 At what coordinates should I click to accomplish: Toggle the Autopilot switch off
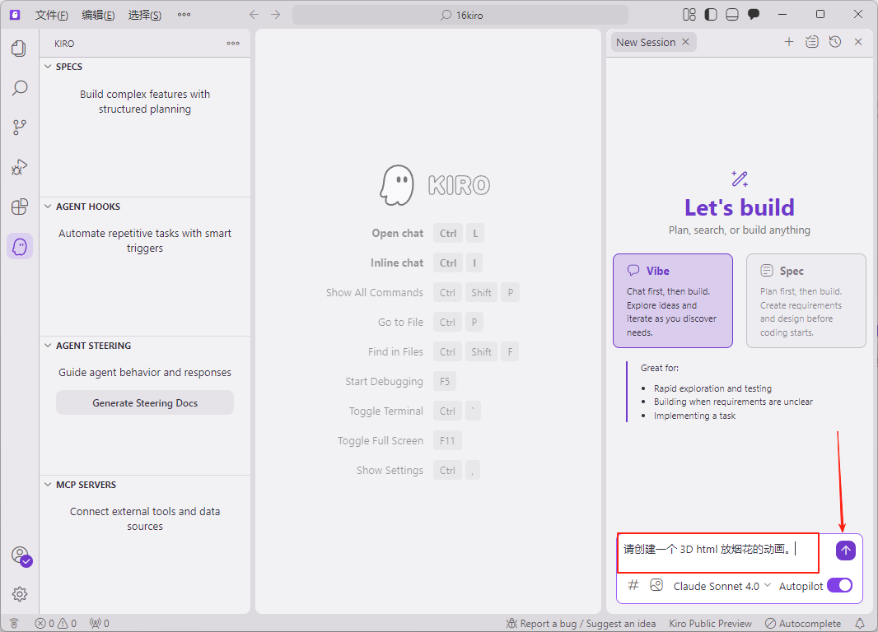[839, 585]
